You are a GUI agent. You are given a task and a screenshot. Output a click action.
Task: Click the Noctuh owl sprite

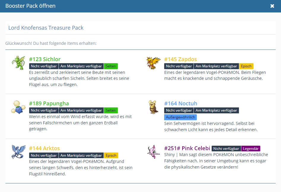point(153,107)
